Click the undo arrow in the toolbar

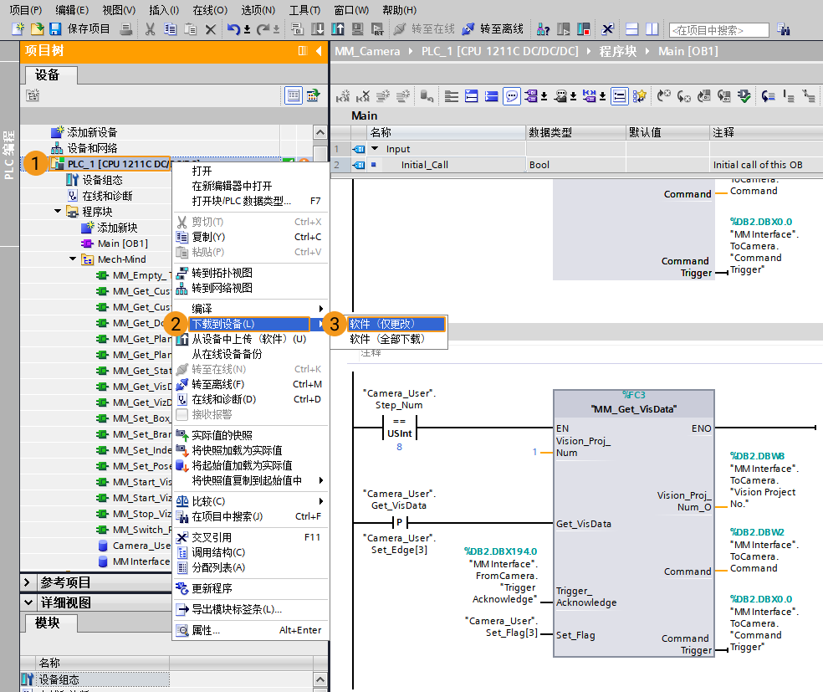[x=233, y=29]
